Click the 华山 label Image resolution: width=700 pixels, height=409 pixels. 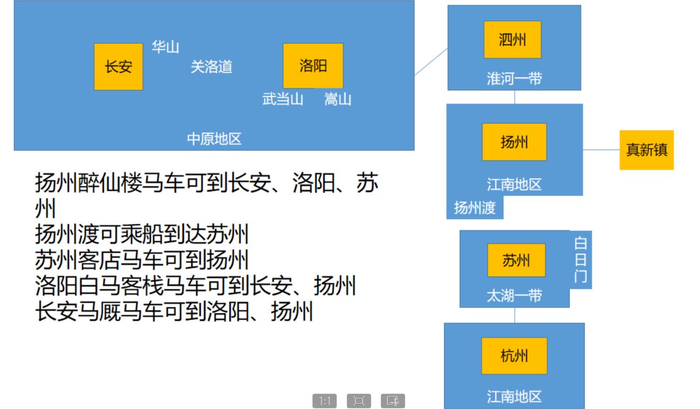tap(165, 47)
